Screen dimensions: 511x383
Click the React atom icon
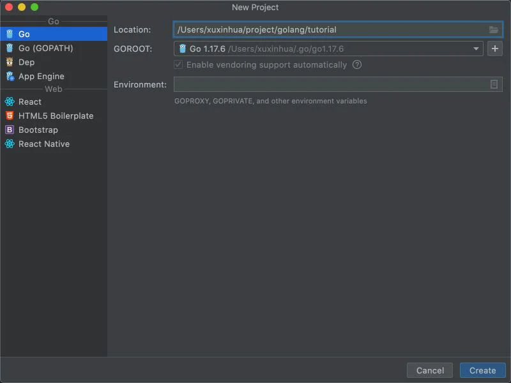[x=10, y=101]
